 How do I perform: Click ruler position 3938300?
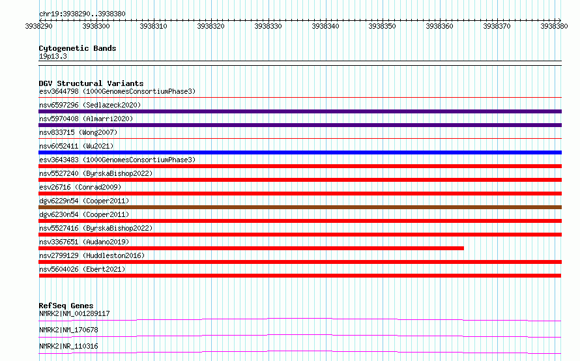[96, 26]
